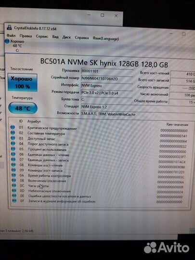The width and height of the screenshot is (195, 260).
Task: Select Время работы контроллера attribute text
Action: coord(50,176)
